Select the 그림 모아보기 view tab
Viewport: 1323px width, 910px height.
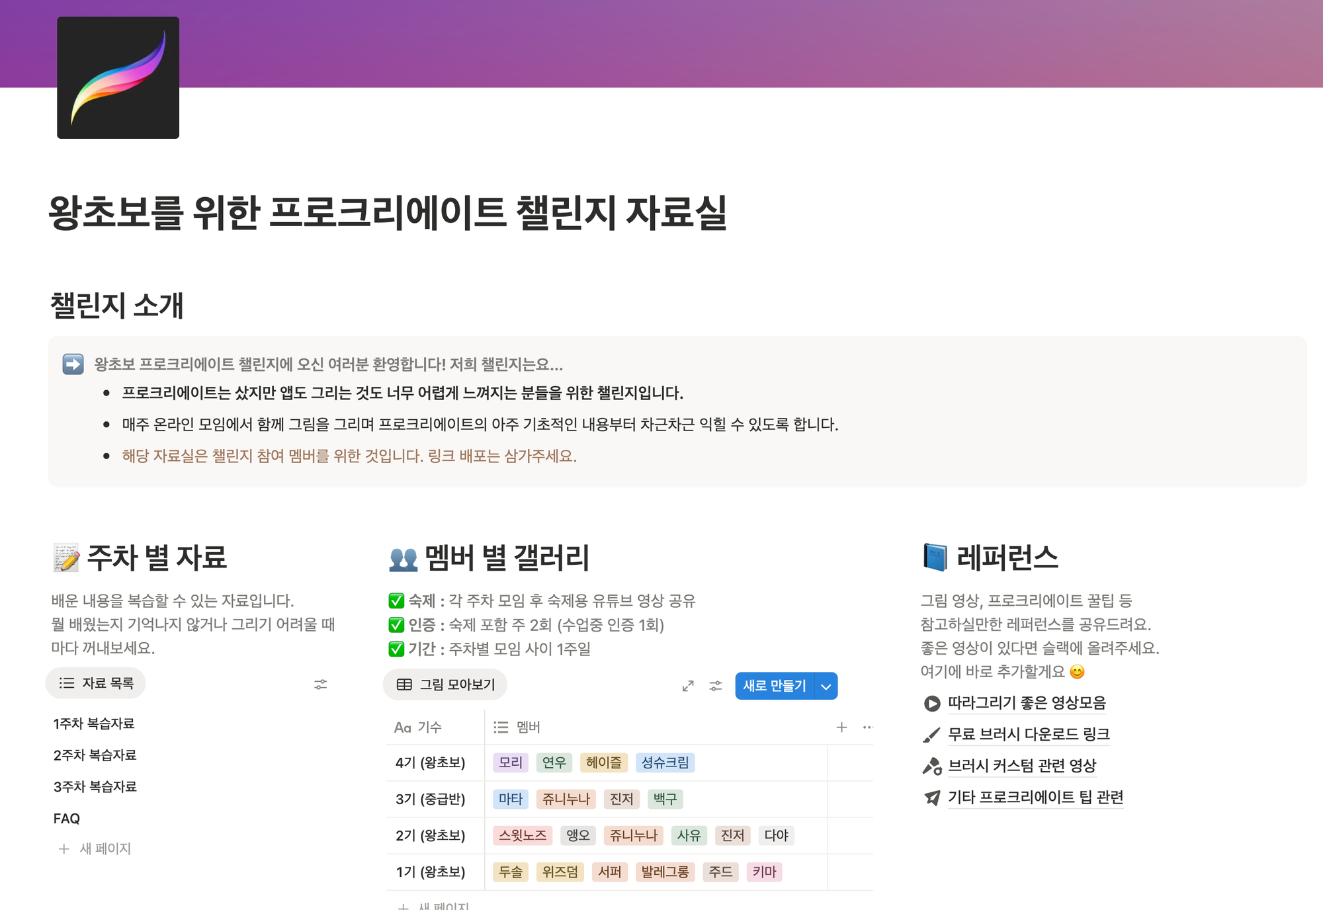coord(445,685)
